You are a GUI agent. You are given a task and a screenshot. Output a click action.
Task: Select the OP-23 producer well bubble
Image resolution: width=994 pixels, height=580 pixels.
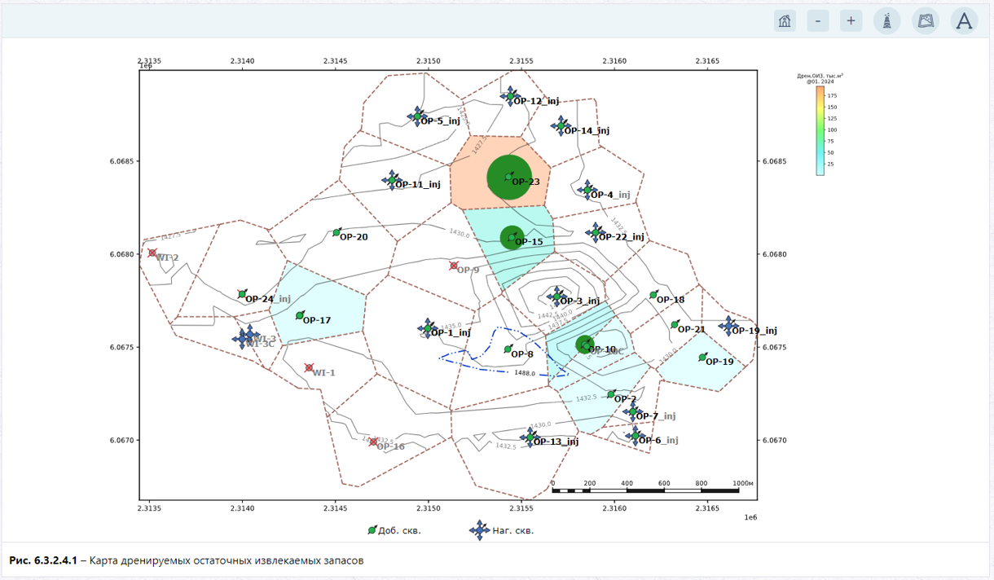tap(509, 177)
